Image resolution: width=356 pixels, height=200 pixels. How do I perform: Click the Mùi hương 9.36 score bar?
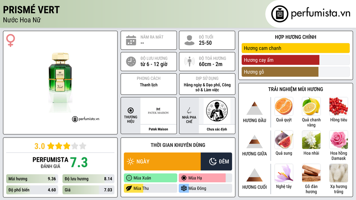(32, 179)
